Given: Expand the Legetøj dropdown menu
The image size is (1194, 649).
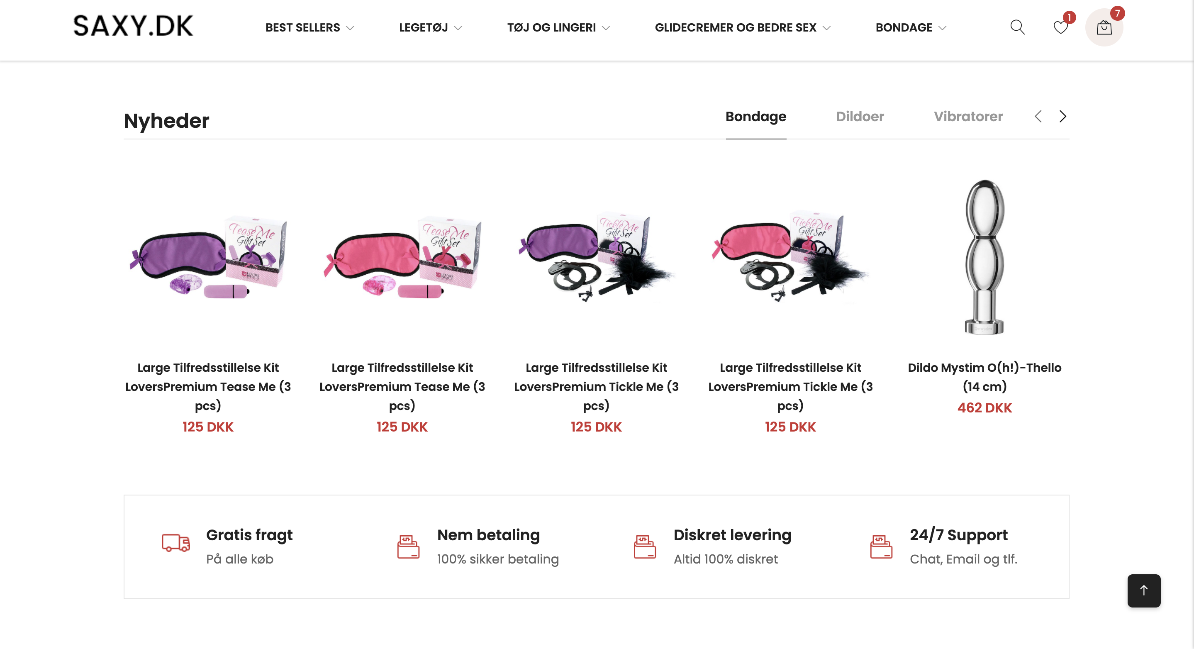Looking at the screenshot, I should 430,28.
